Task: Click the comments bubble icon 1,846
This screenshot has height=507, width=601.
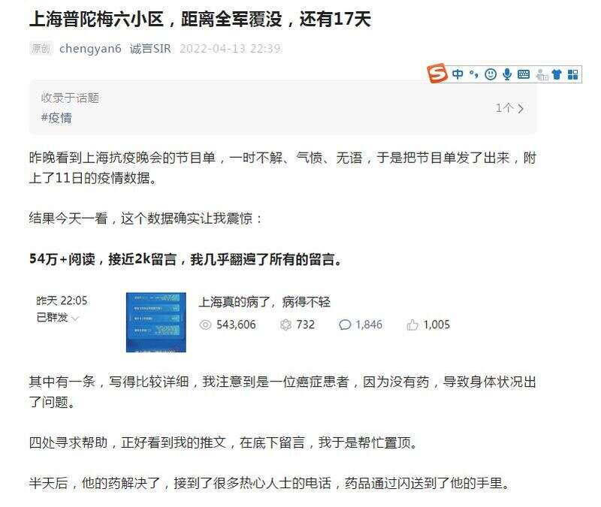Action: 345,325
